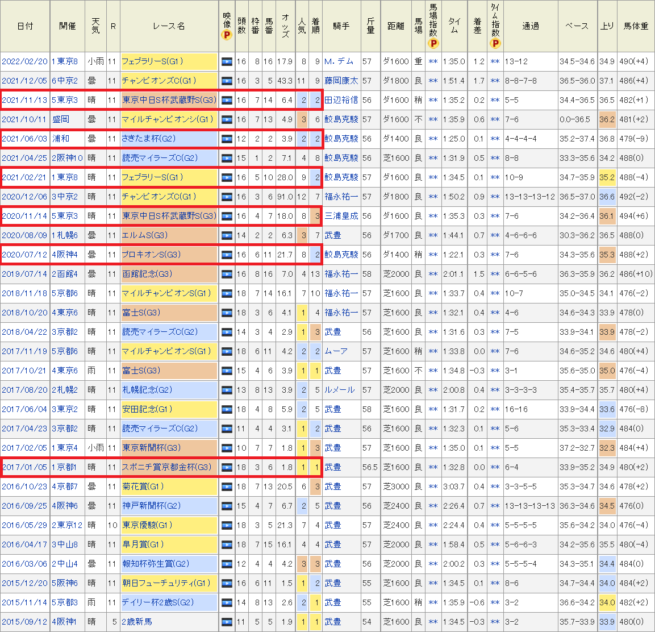Open jockey 三浦皇成 link

(341, 215)
